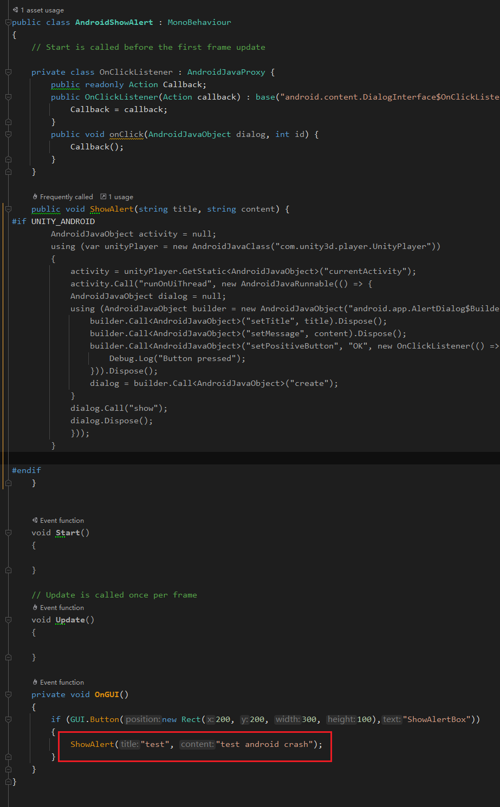Place the caret on the UNITY_ANDROID directive
Image resolution: width=500 pixels, height=807 pixels.
[63, 221]
